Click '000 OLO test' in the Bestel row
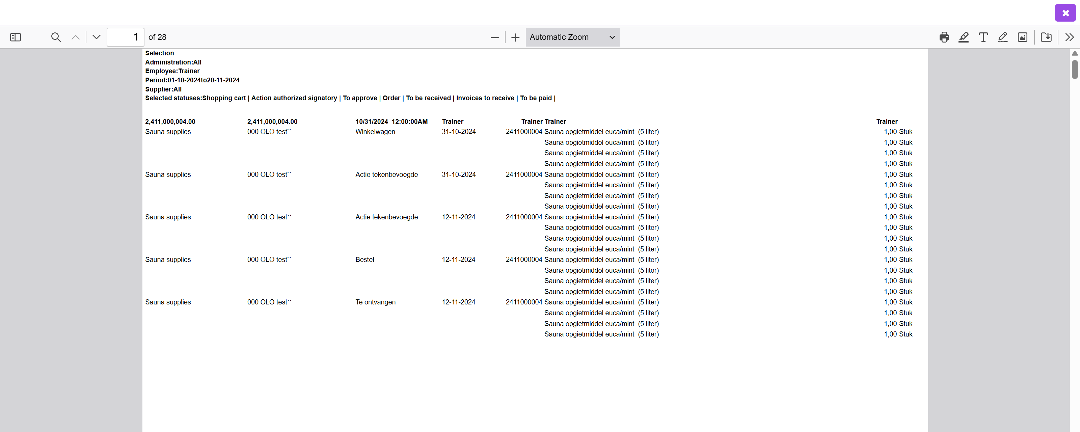Image resolution: width=1080 pixels, height=432 pixels. (x=269, y=260)
